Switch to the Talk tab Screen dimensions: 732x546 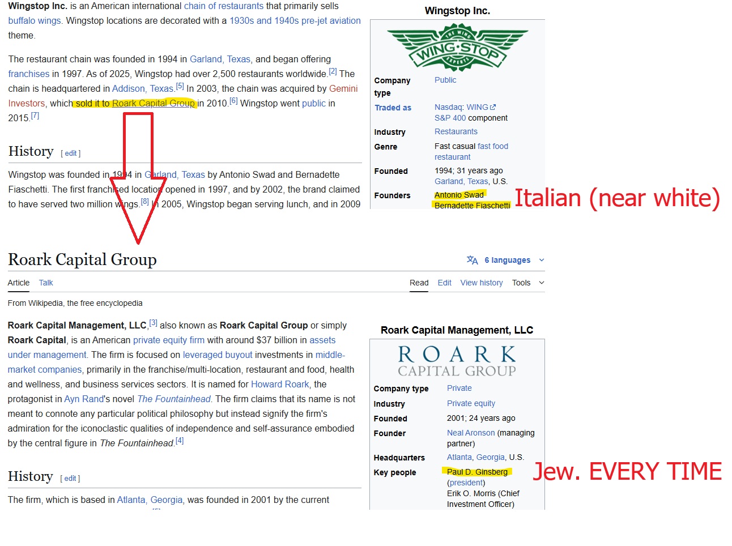pyautogui.click(x=46, y=283)
